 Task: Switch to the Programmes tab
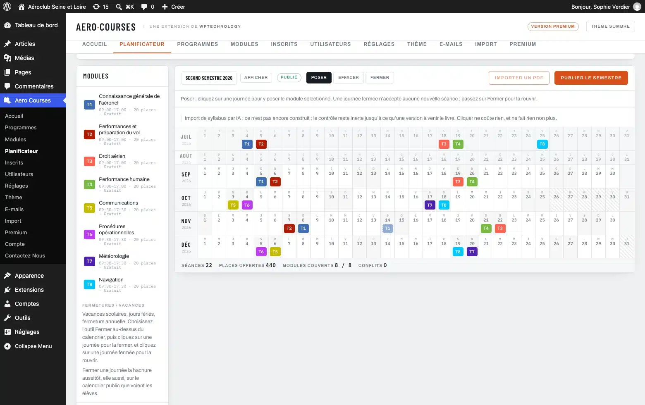point(198,44)
